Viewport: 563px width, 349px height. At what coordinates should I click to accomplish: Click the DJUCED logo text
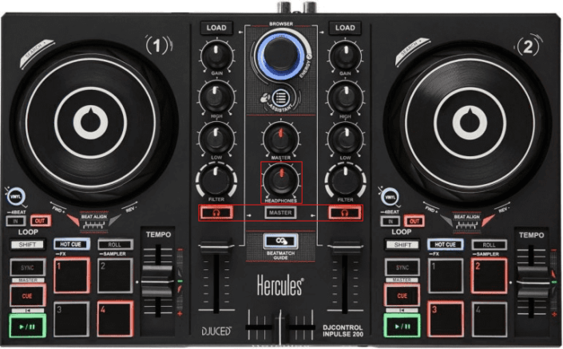(216, 331)
